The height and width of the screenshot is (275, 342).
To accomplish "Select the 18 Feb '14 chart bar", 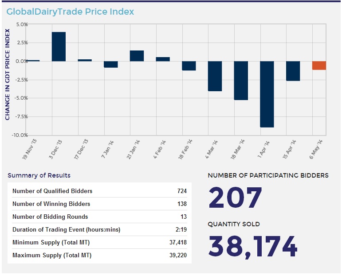I will [x=189, y=66].
